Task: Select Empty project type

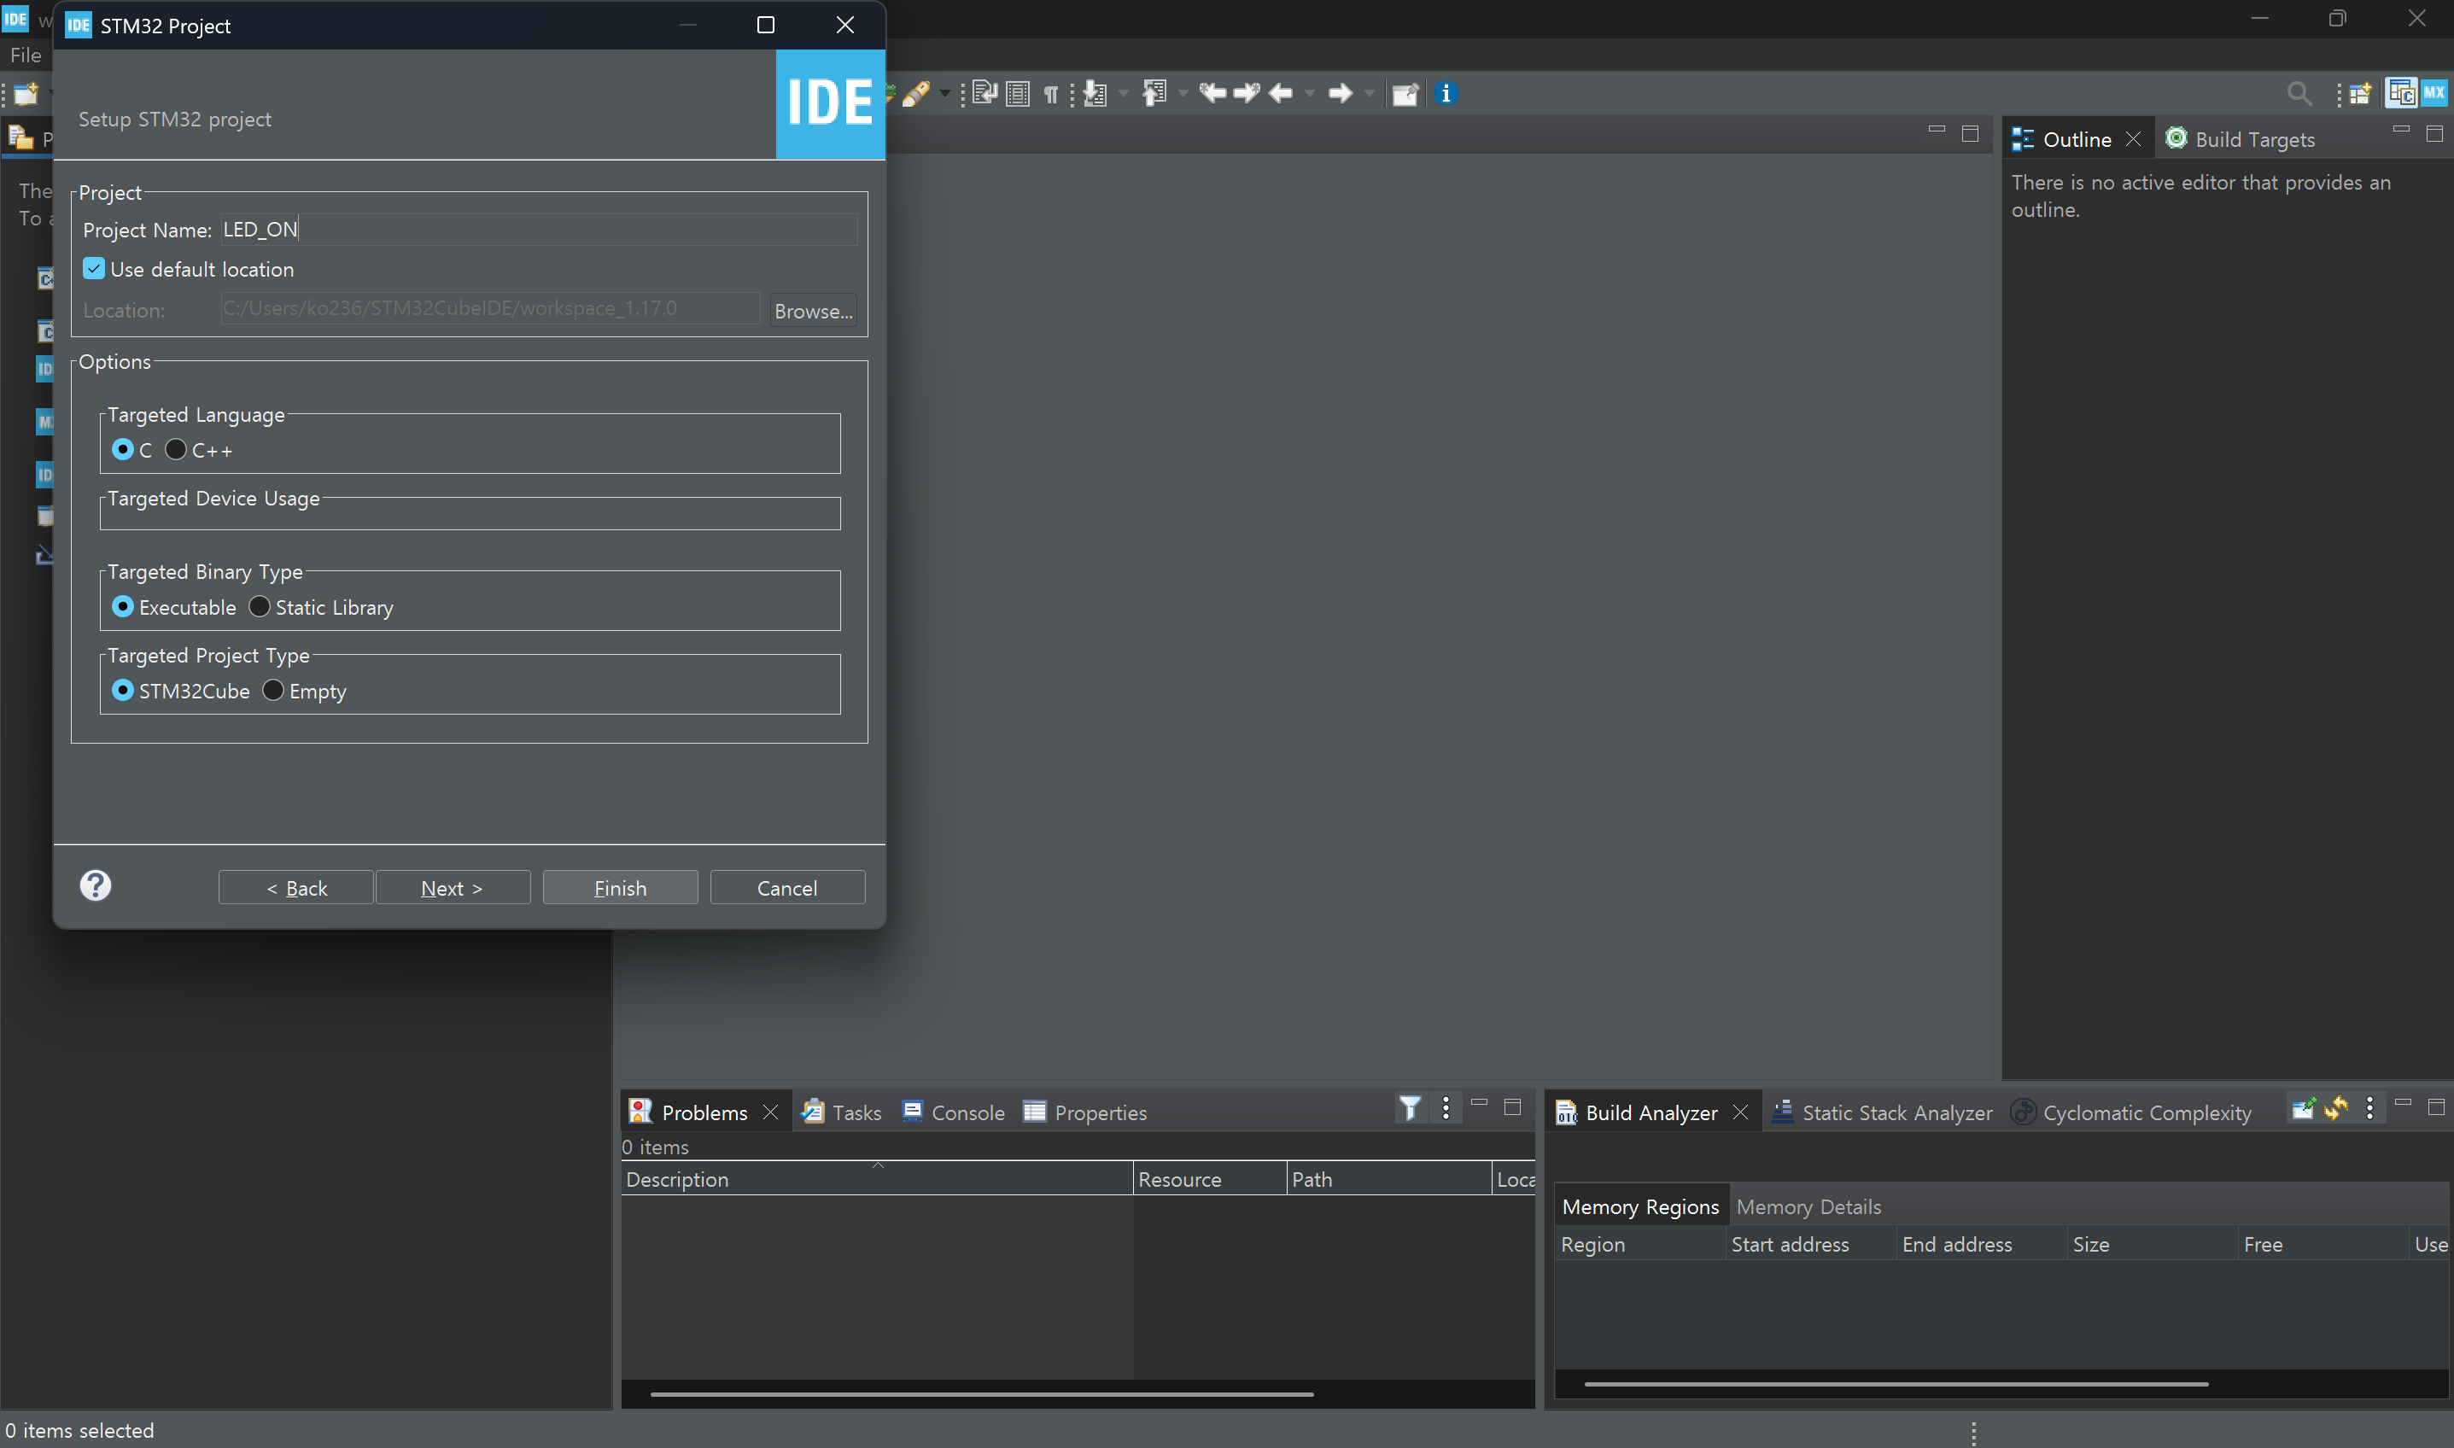Action: [x=273, y=691]
